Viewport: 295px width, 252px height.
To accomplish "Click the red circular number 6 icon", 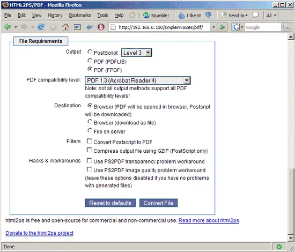I will click(101, 27).
